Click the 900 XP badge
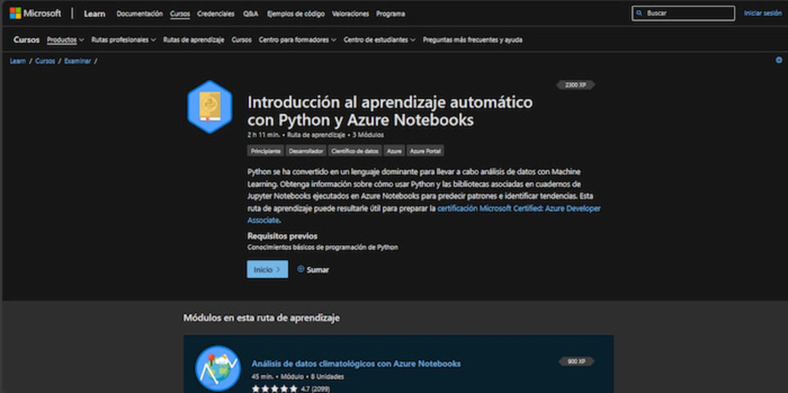The width and height of the screenshot is (788, 393). [576, 361]
